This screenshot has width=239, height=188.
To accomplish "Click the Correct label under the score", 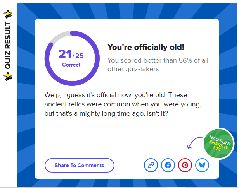I will point(71,65).
